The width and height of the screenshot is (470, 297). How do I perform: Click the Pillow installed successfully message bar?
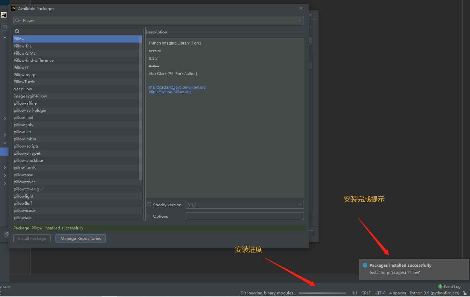click(x=159, y=228)
